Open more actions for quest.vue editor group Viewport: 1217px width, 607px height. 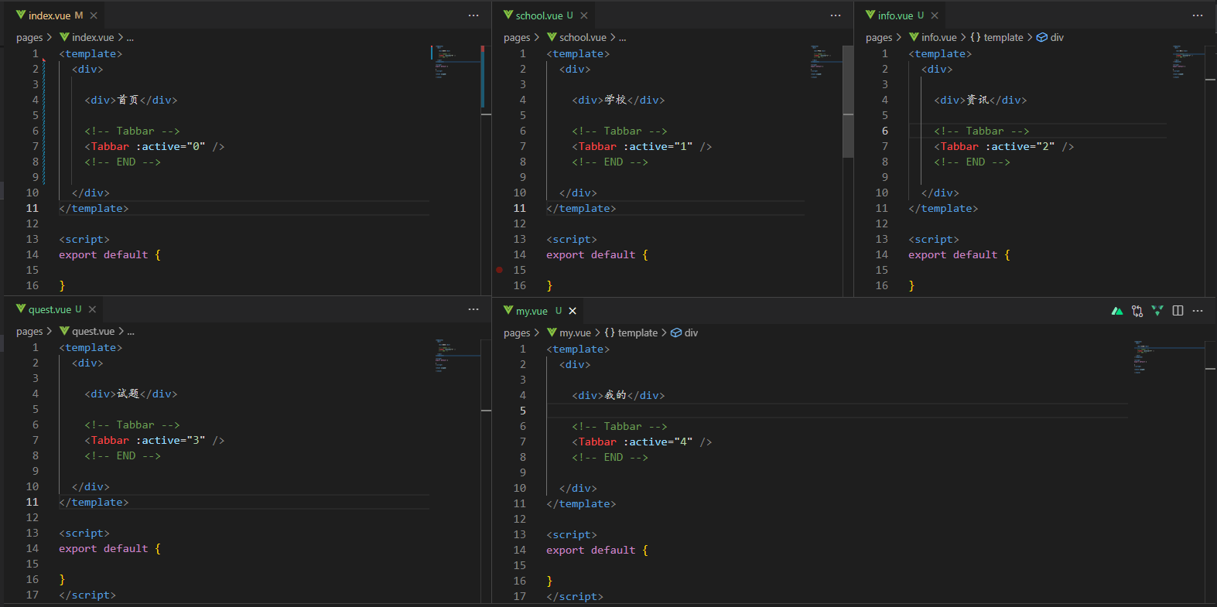pos(473,309)
